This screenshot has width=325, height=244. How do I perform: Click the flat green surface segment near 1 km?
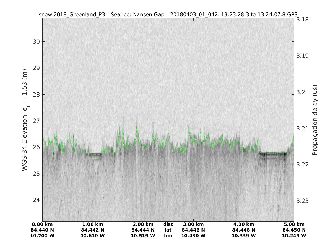tap(93, 154)
